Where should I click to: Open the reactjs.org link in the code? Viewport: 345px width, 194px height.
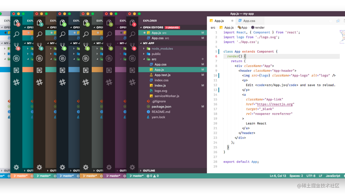(x=275, y=104)
